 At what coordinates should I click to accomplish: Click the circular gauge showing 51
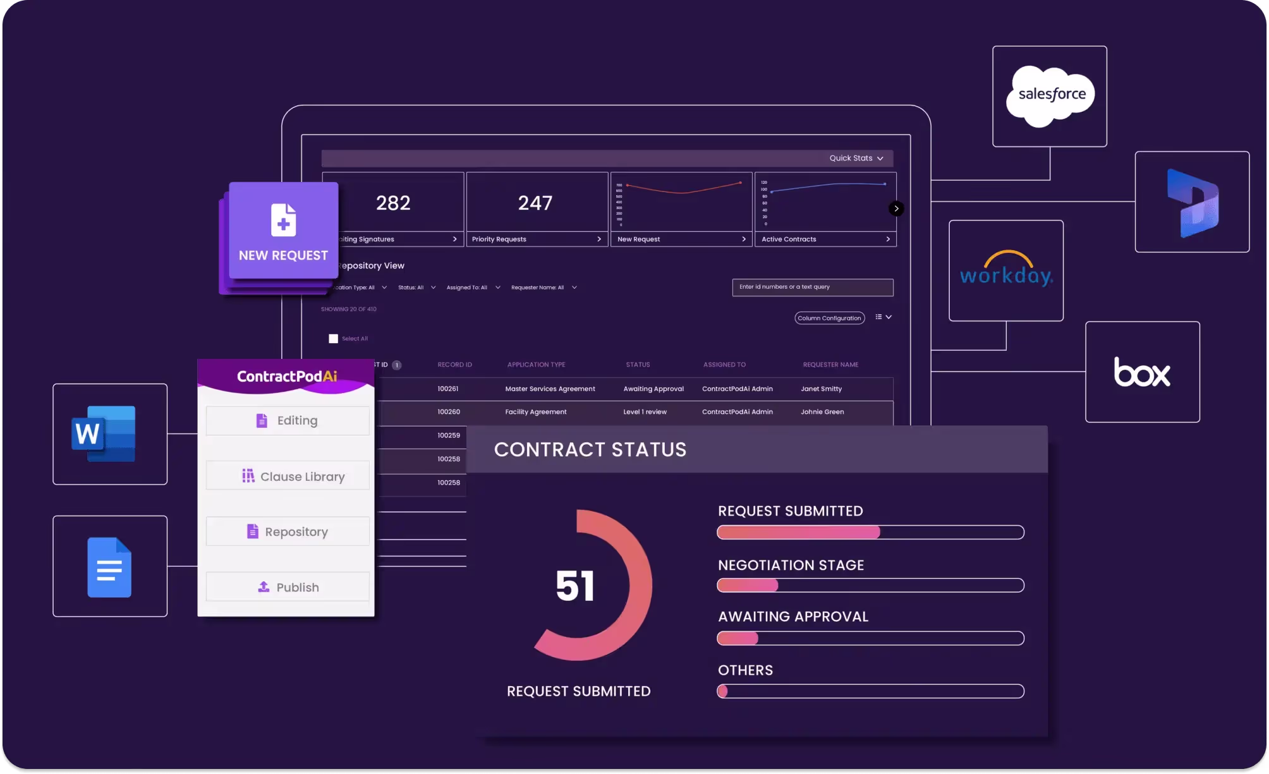pyautogui.click(x=593, y=586)
